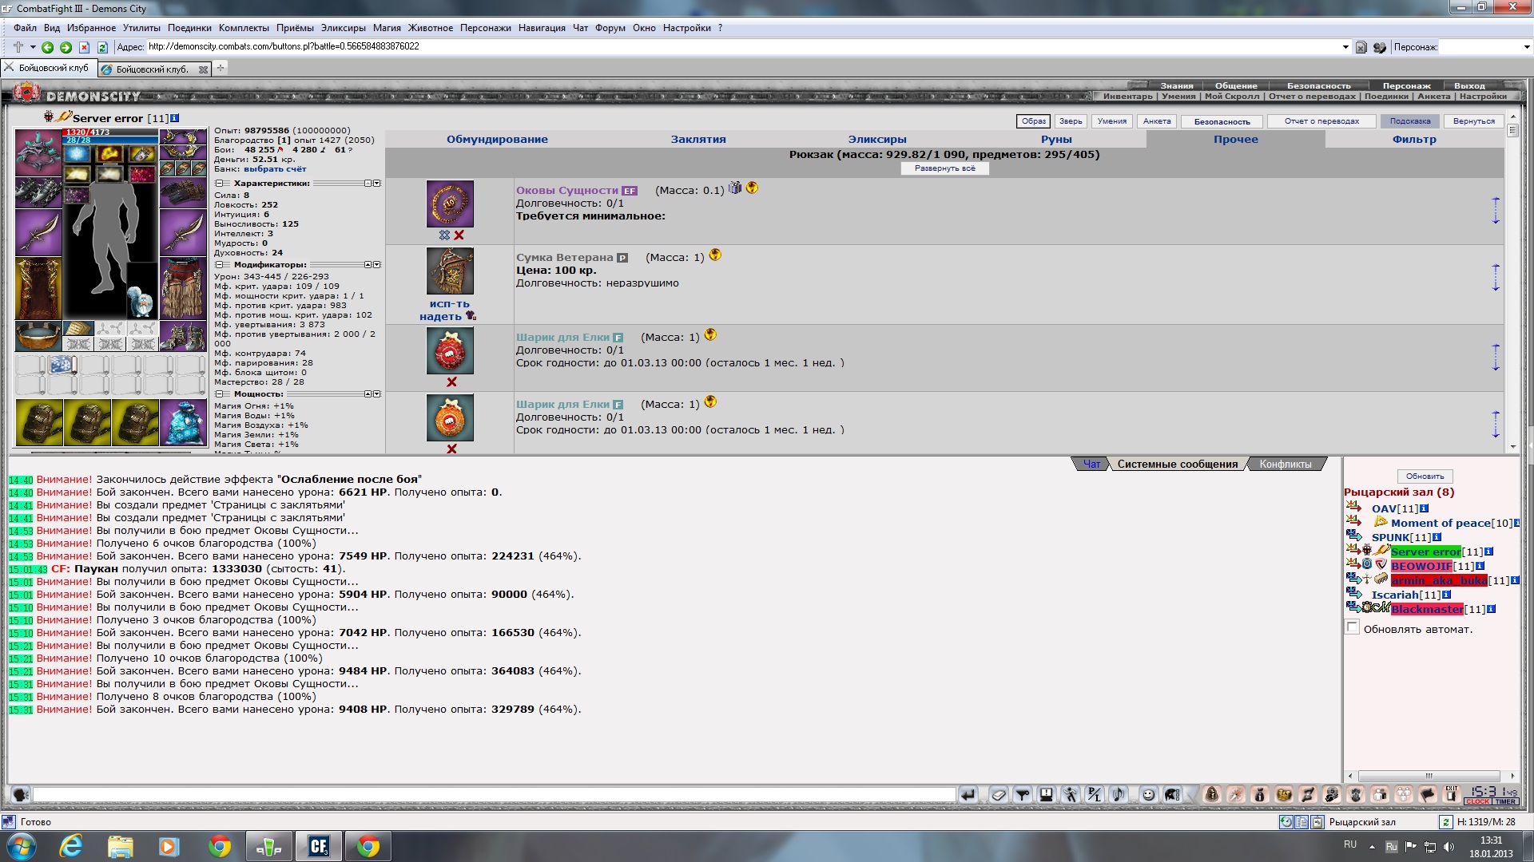Open the smiley emoticons picker
The height and width of the screenshot is (862, 1534).
coord(1148,794)
